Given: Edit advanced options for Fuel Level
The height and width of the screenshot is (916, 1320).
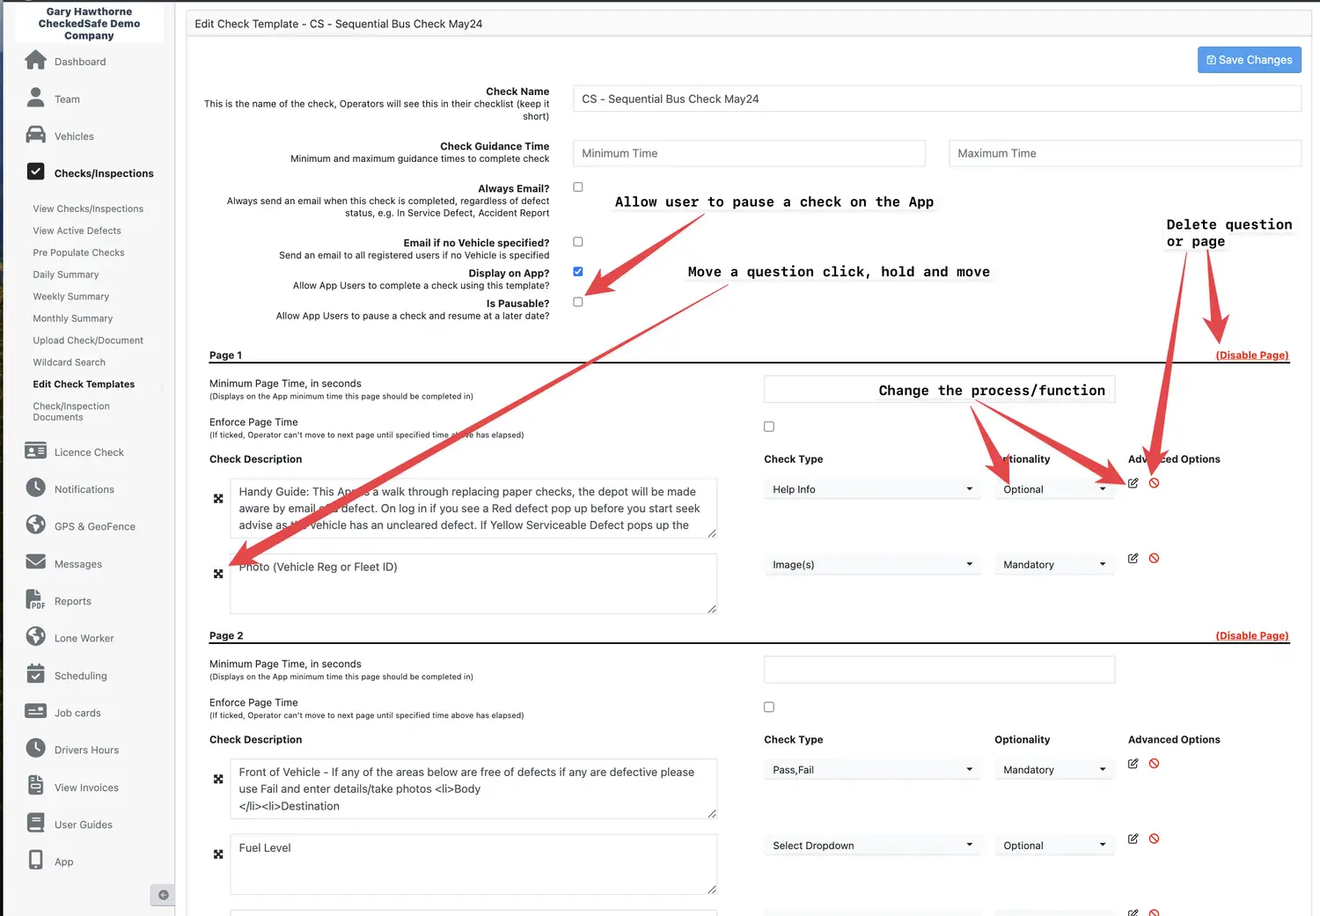Looking at the screenshot, I should tap(1133, 839).
